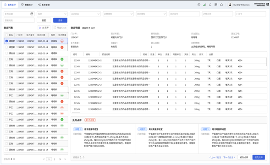Click the 药品名称 column header
Screen dimensions: 270x165
(x=106, y=55)
